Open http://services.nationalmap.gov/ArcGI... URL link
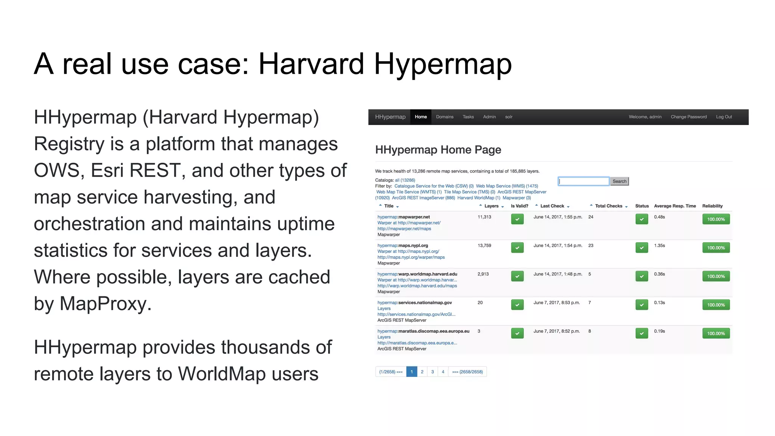 tap(416, 315)
